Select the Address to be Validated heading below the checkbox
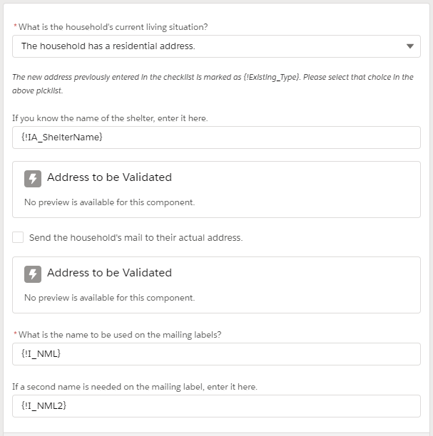This screenshot has width=433, height=436. tap(109, 273)
